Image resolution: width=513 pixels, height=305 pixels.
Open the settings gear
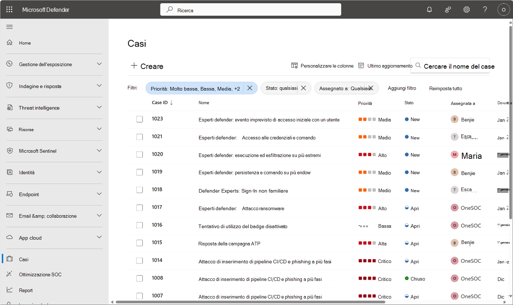[x=466, y=9]
